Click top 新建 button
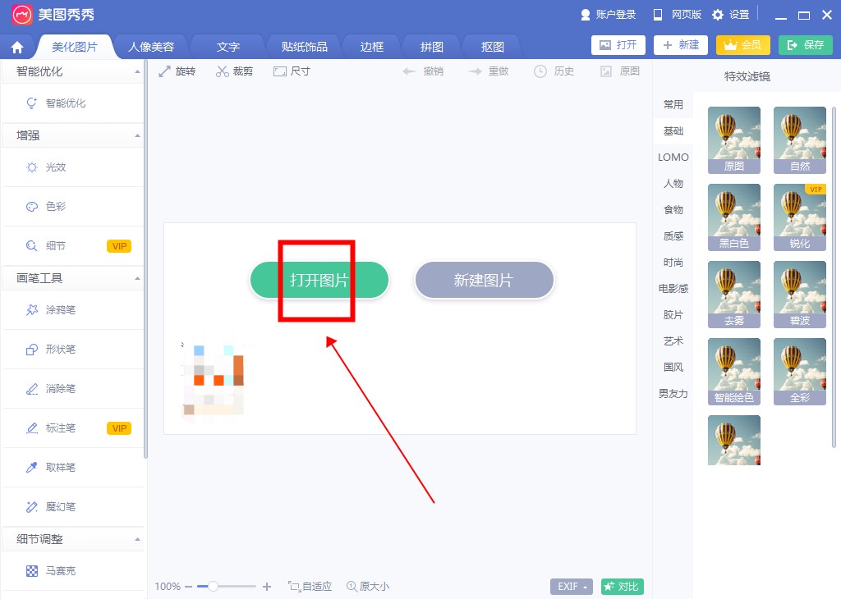Viewport: 841px width, 599px height. click(681, 45)
